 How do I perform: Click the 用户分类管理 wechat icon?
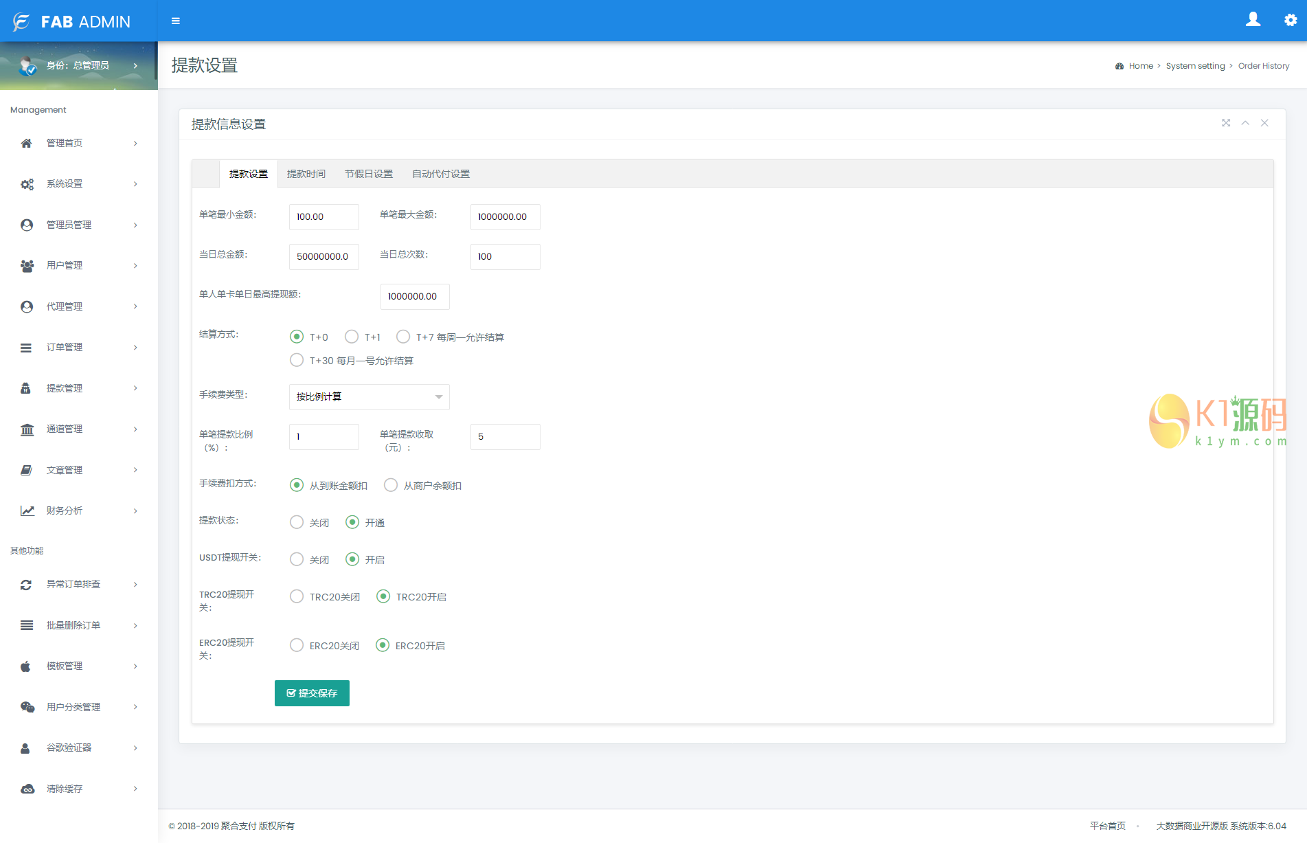tap(27, 707)
